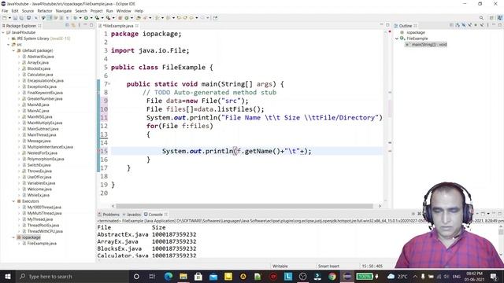Click the Eclipse icon in taskbar
The image size is (504, 283).
pos(347,276)
